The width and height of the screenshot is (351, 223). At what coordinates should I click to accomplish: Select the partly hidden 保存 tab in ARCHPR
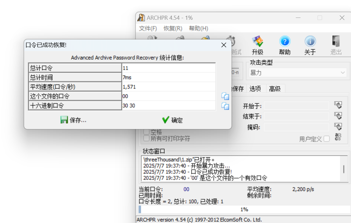[238, 89]
